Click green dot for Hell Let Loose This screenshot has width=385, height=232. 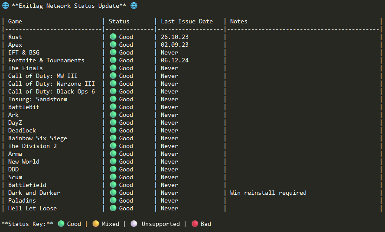click(113, 208)
